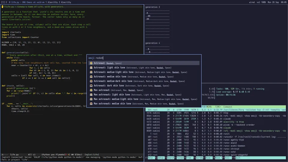Sort htop by the TIME+ column header
This screenshot has width=288, height=162.
click(x=218, y=107)
